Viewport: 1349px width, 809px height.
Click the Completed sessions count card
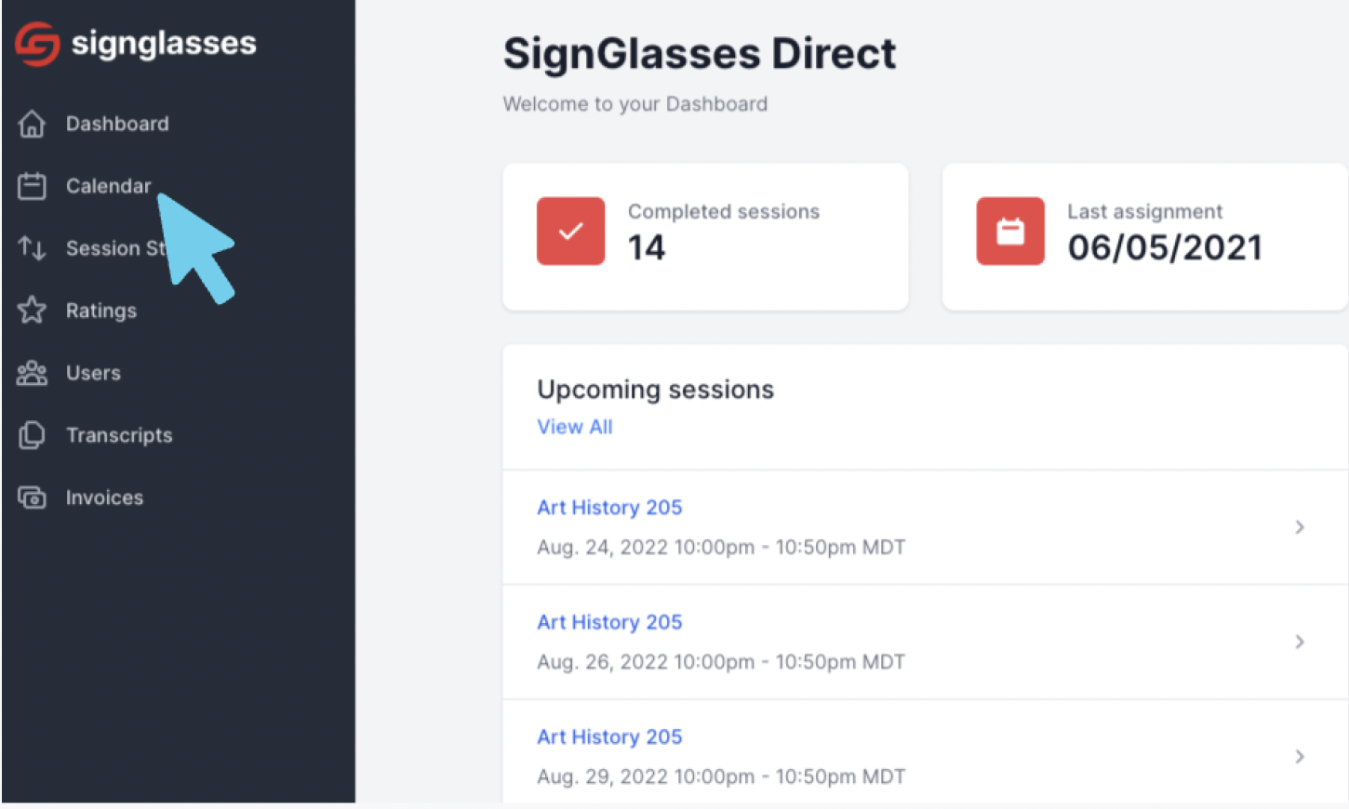pos(705,237)
